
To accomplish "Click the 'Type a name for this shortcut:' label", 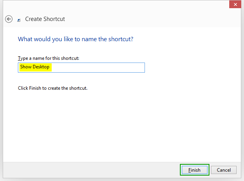I will (x=49, y=58).
